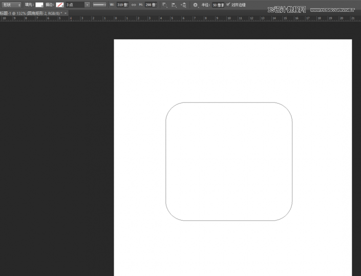Open the path alignment icon
This screenshot has height=276, width=361.
tap(174, 4)
